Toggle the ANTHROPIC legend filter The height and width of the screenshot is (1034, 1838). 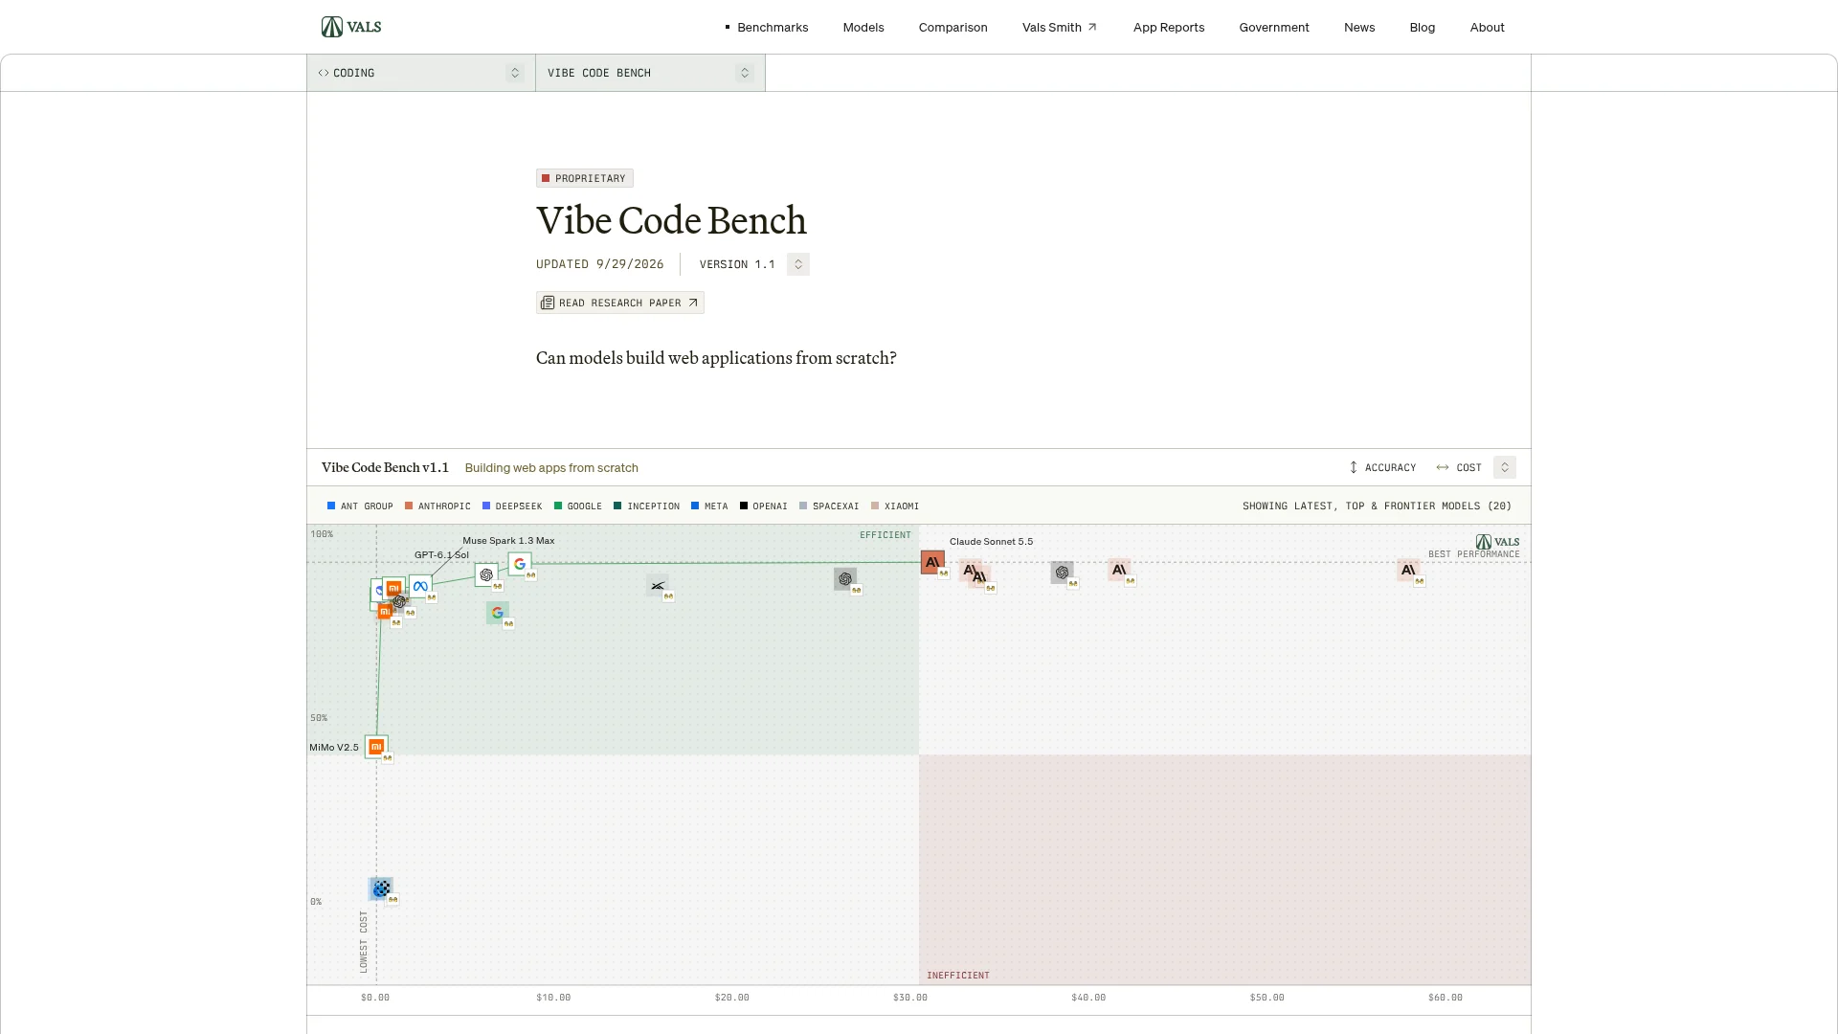pos(437,506)
